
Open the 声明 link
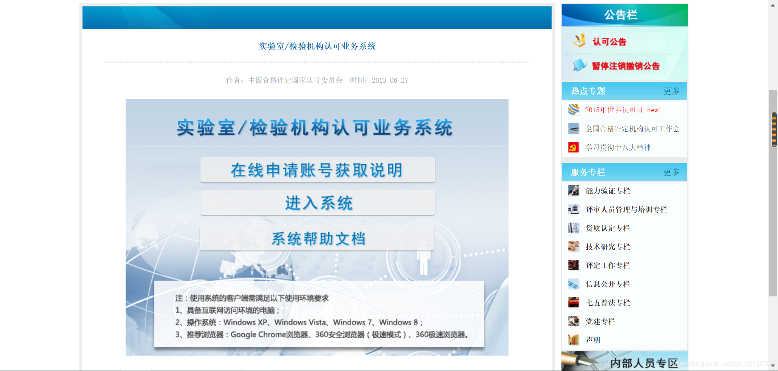(593, 340)
